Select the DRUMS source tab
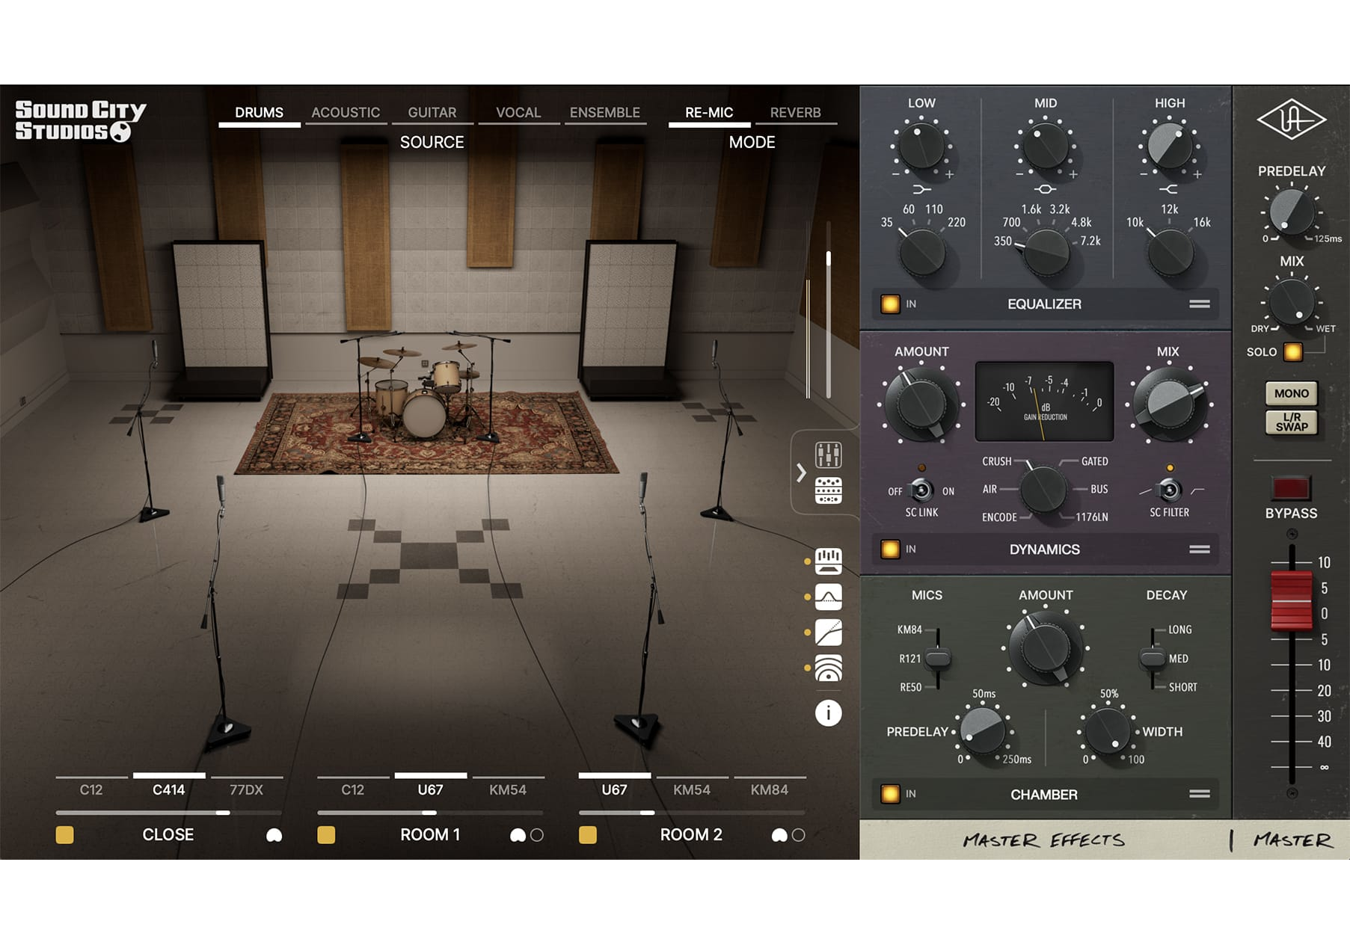 (x=259, y=113)
